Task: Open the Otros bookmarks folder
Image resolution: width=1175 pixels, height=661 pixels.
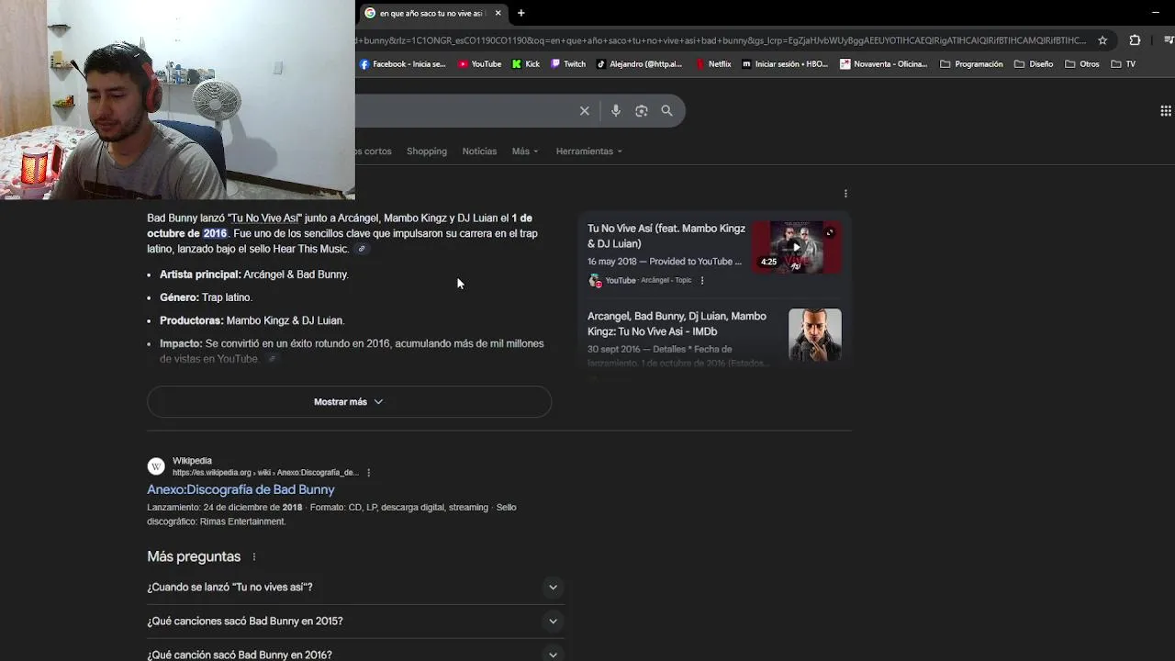Action: point(1081,64)
